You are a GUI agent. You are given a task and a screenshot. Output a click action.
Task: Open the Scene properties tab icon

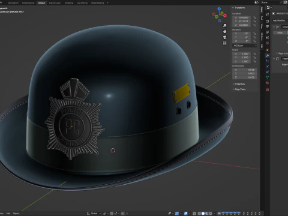click(x=268, y=37)
